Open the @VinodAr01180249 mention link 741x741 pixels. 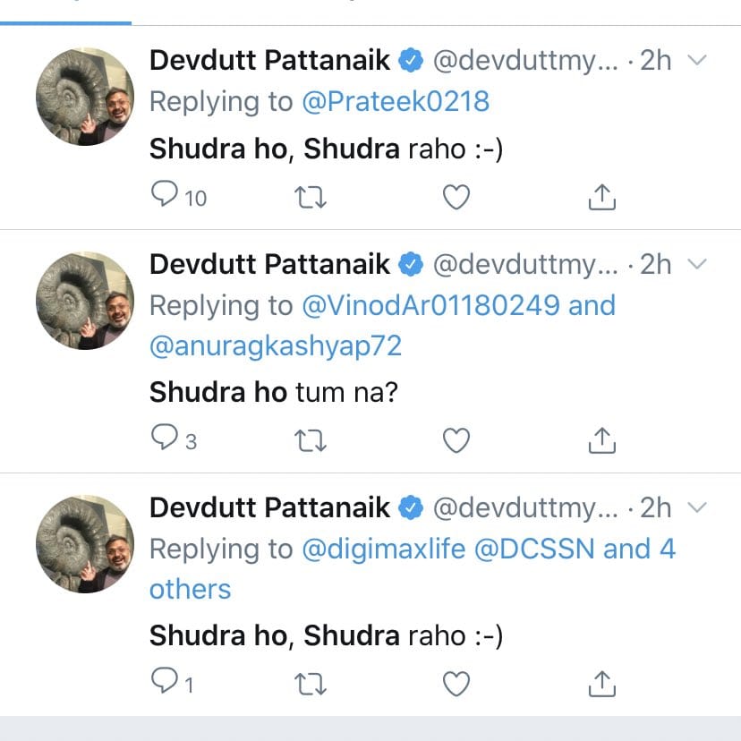(431, 306)
